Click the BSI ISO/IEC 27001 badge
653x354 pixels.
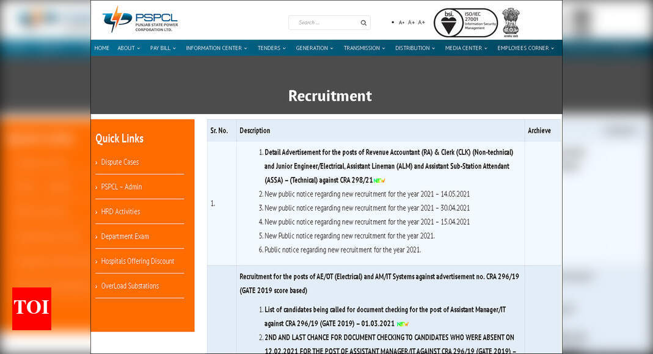(465, 23)
